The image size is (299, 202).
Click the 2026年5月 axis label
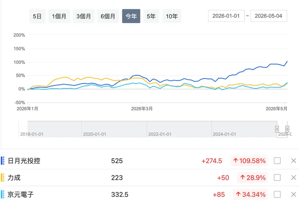point(276,109)
